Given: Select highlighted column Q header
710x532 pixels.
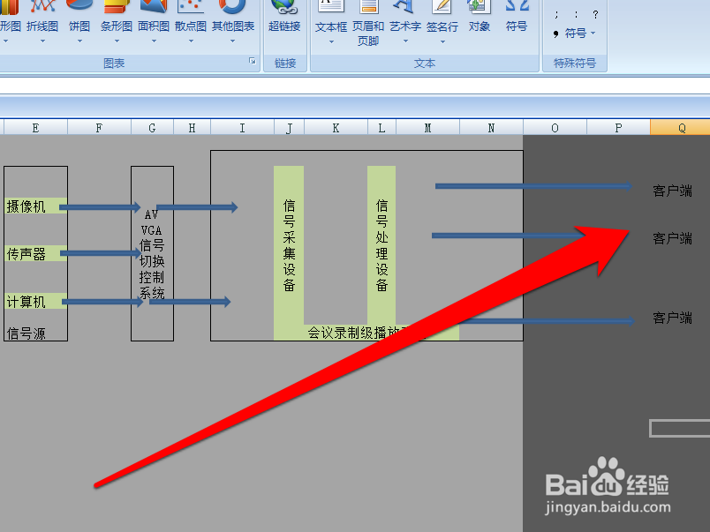Looking at the screenshot, I should click(680, 128).
